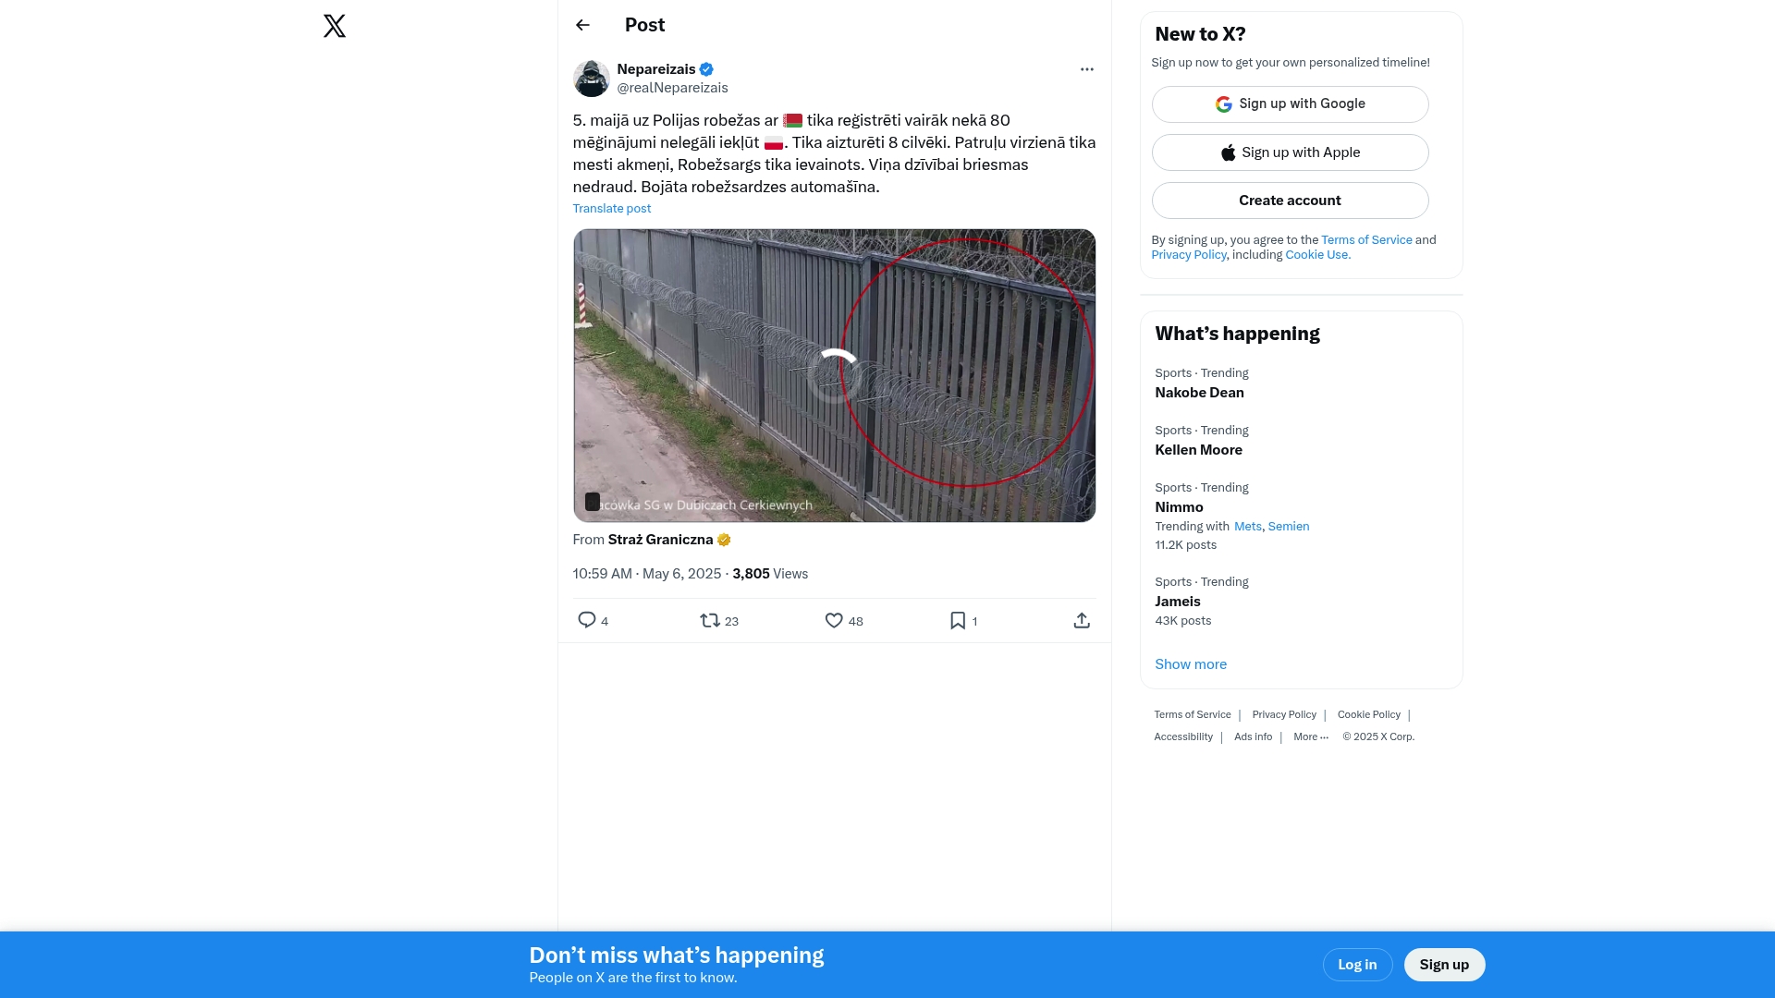This screenshot has width=1775, height=998.
Task: Expand trends with Show more
Action: pyautogui.click(x=1191, y=664)
